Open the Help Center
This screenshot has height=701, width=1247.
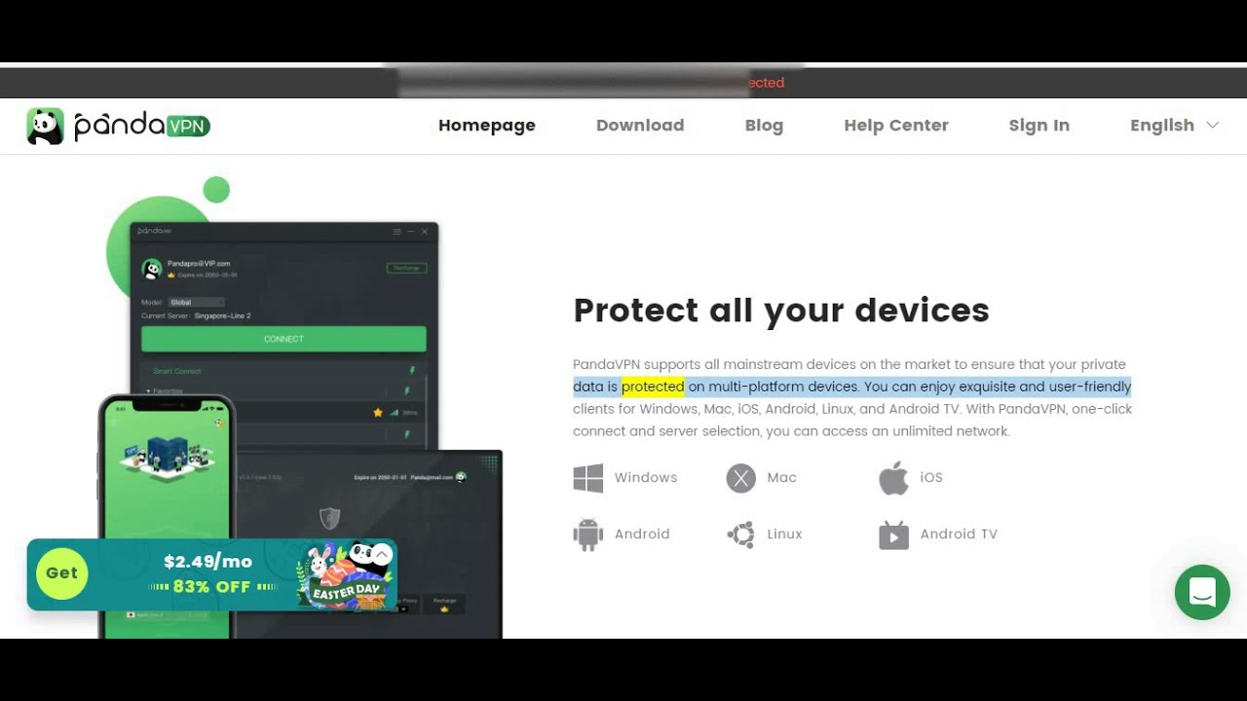coord(896,126)
